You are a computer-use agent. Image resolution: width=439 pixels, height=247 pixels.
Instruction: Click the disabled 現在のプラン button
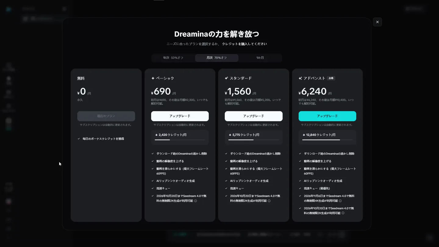(x=106, y=116)
